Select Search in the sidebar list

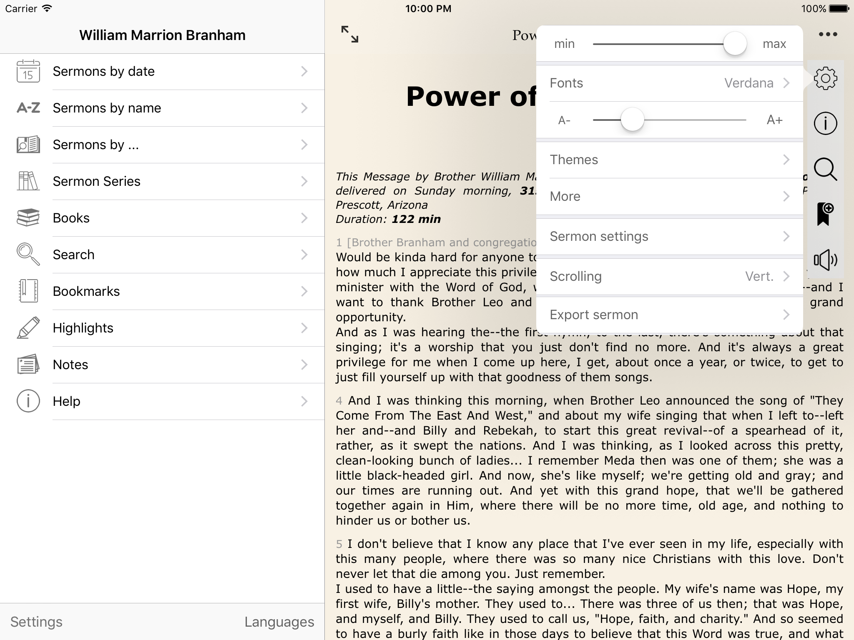click(162, 255)
